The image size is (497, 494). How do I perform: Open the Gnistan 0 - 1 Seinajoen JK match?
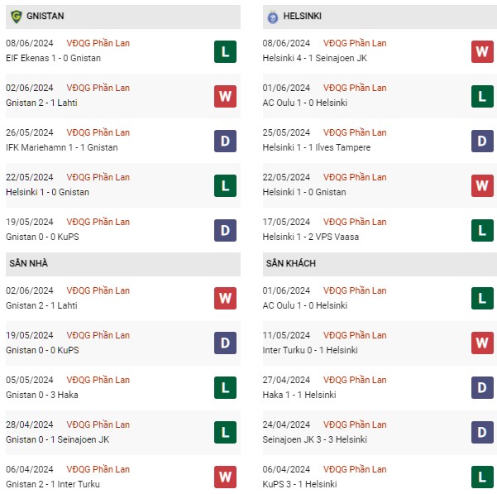click(58, 439)
